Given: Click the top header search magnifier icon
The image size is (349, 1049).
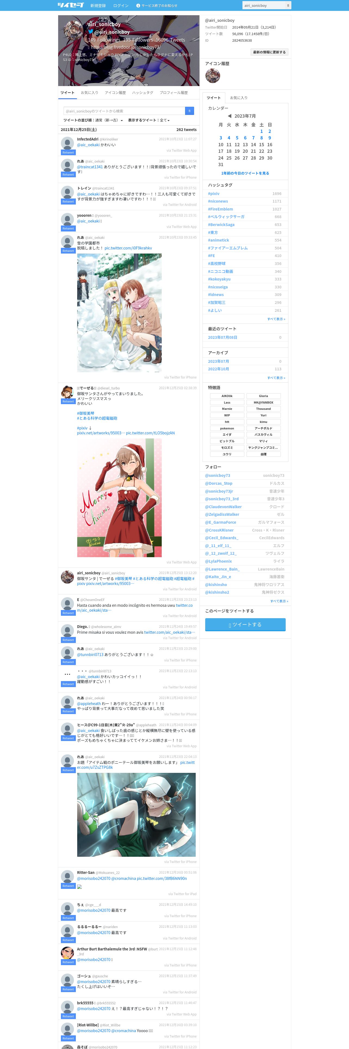Looking at the screenshot, I should click(x=288, y=5).
